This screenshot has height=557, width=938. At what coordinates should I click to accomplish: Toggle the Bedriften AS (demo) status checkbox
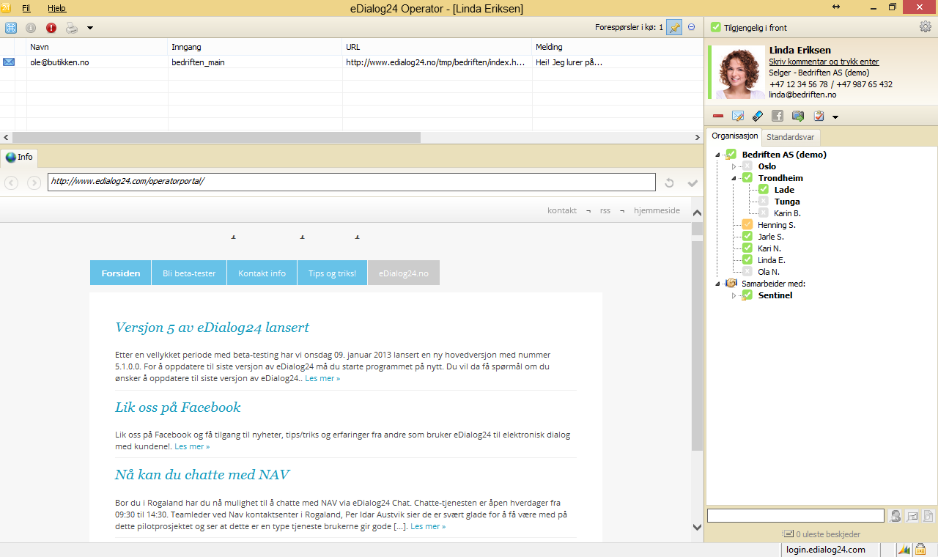[x=731, y=155]
